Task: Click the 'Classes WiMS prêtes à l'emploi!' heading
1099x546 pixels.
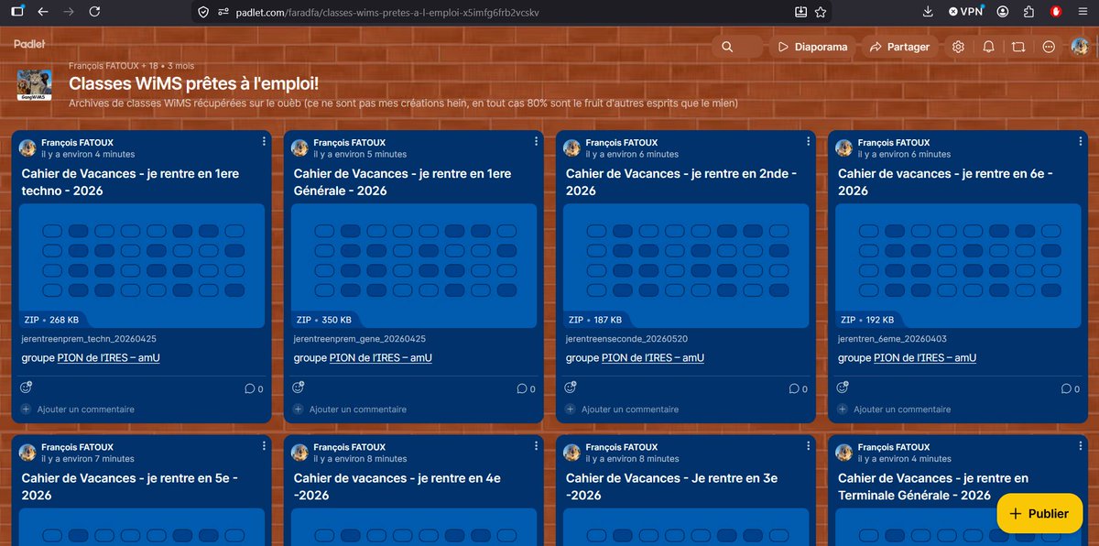Action: [193, 83]
